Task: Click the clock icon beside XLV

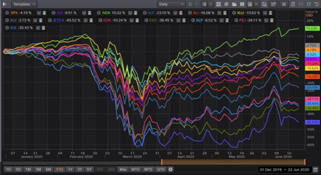Action: [6, 20]
